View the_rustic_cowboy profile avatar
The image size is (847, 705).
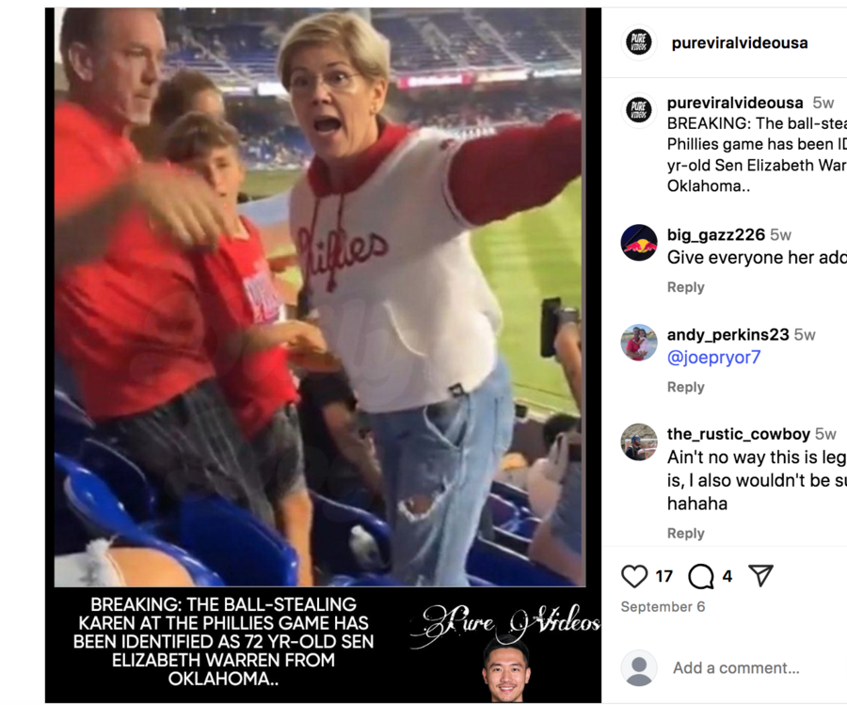pyautogui.click(x=639, y=441)
